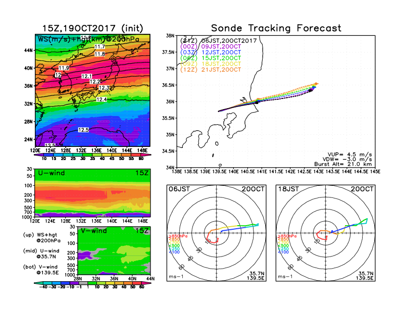Click the 12.4 height contour label
Viewport: 400px width, 309px height.
pyautogui.click(x=102, y=99)
